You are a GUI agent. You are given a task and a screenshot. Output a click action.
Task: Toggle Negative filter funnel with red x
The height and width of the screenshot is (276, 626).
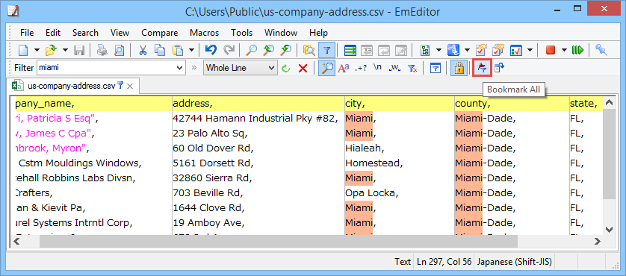click(412, 68)
